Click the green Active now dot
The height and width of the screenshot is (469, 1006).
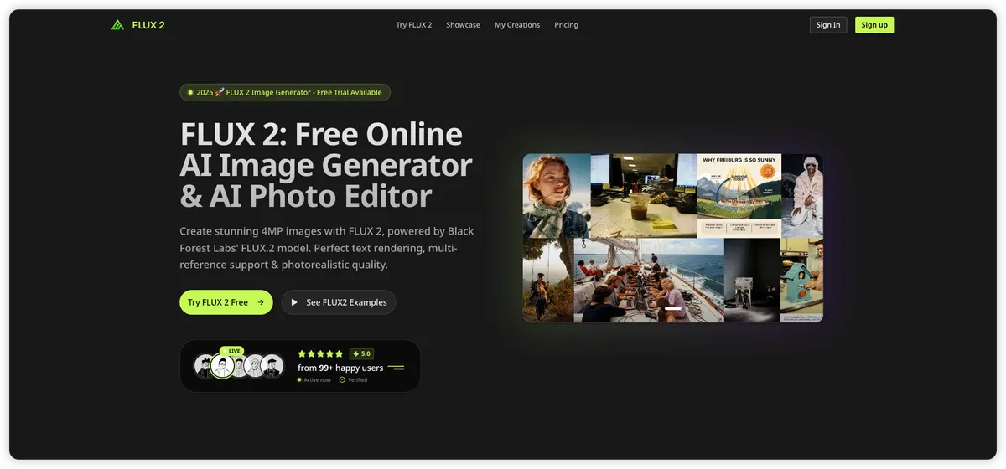[299, 380]
